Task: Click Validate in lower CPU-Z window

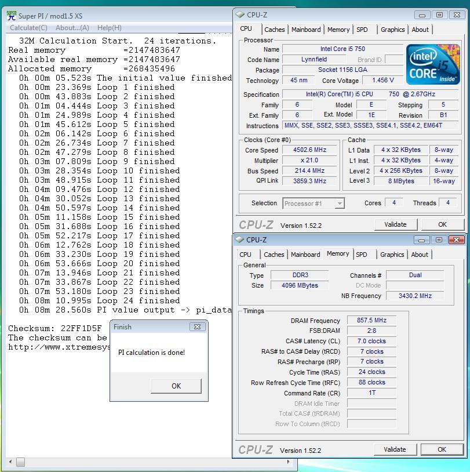Action: pyautogui.click(x=395, y=449)
